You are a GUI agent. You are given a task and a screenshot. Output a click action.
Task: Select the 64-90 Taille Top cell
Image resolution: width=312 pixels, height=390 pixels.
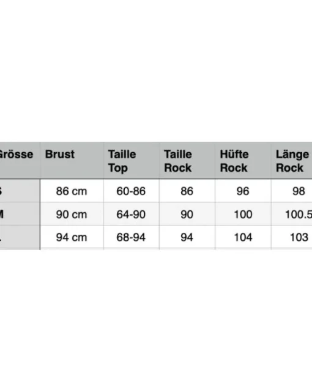pyautogui.click(x=132, y=214)
